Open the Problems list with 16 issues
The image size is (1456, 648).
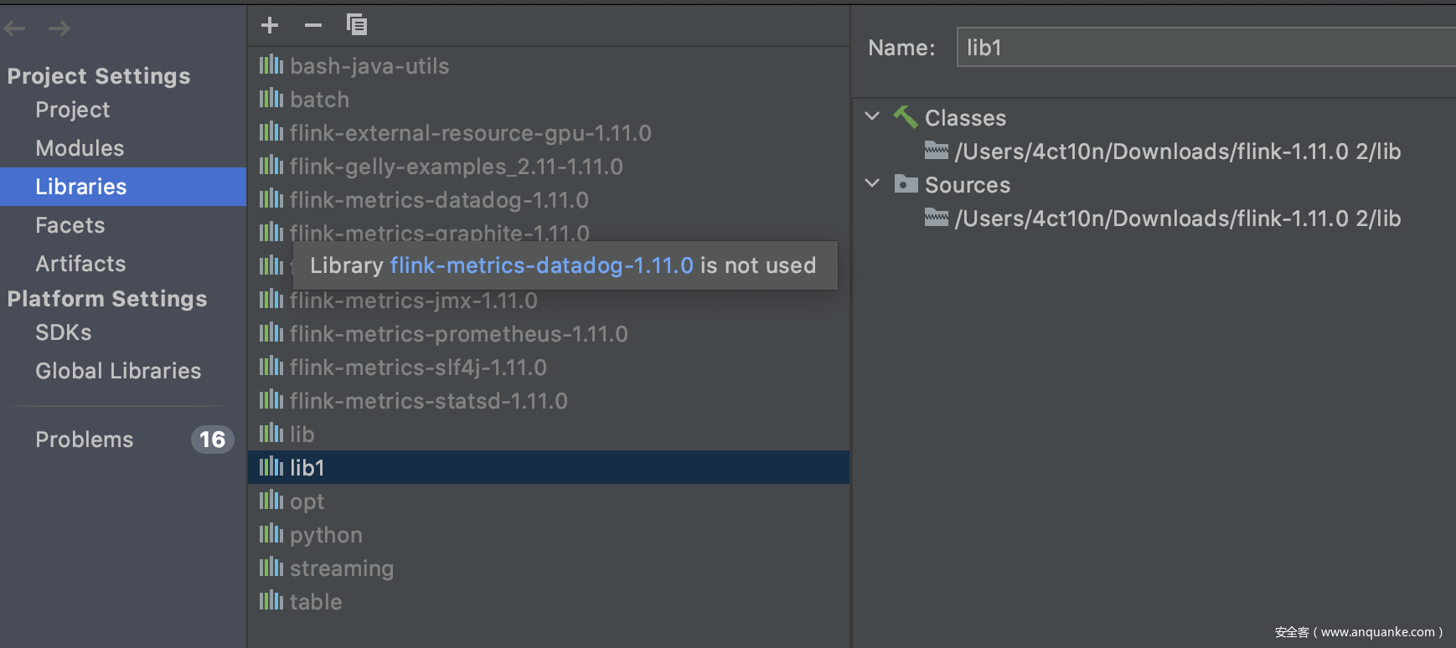[x=85, y=440]
